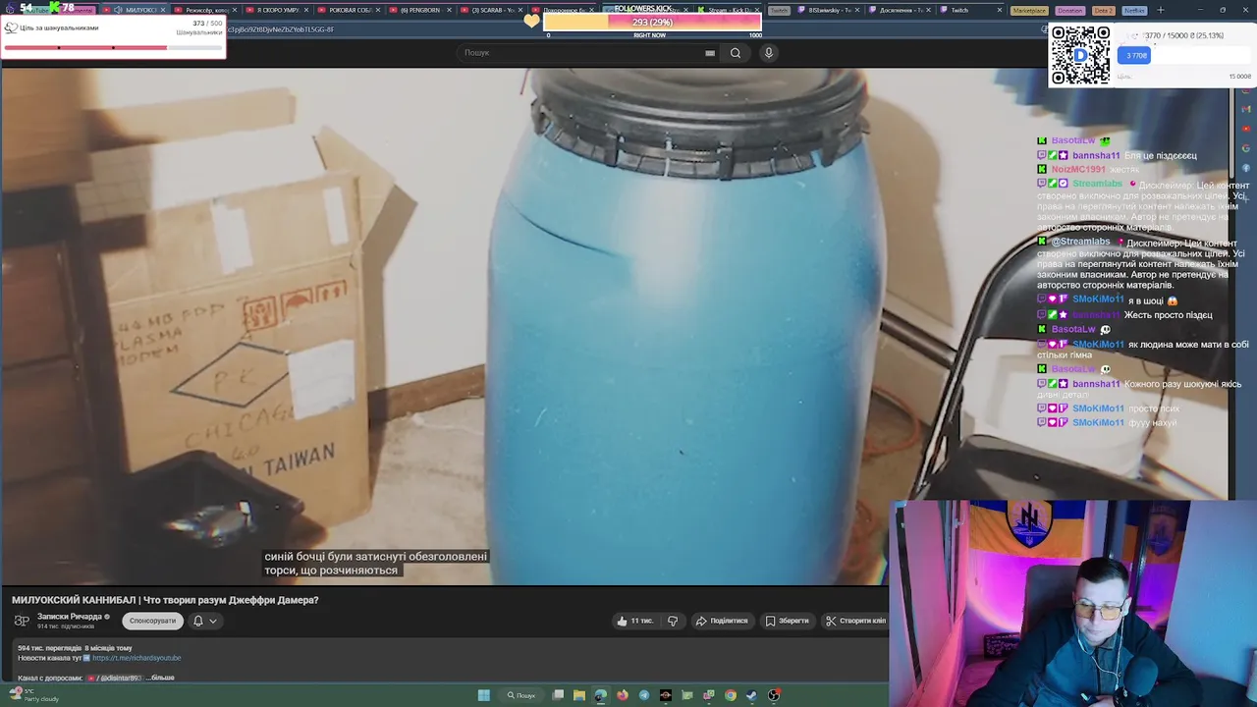
Task: Dislike the video with thumbs-down icon
Action: [673, 621]
